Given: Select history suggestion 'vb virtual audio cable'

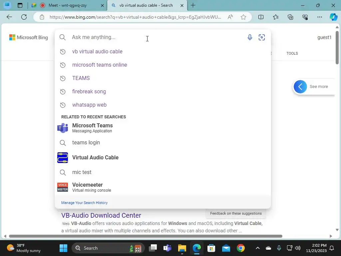Looking at the screenshot, I should point(163,52).
